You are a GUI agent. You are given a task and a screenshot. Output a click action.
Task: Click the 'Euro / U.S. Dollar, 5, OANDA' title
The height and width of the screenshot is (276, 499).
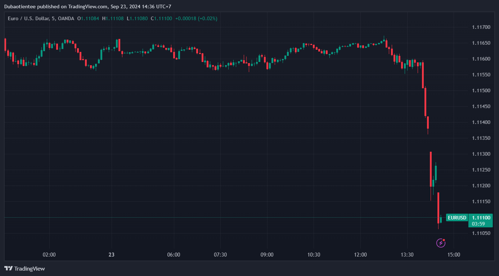[41, 18]
